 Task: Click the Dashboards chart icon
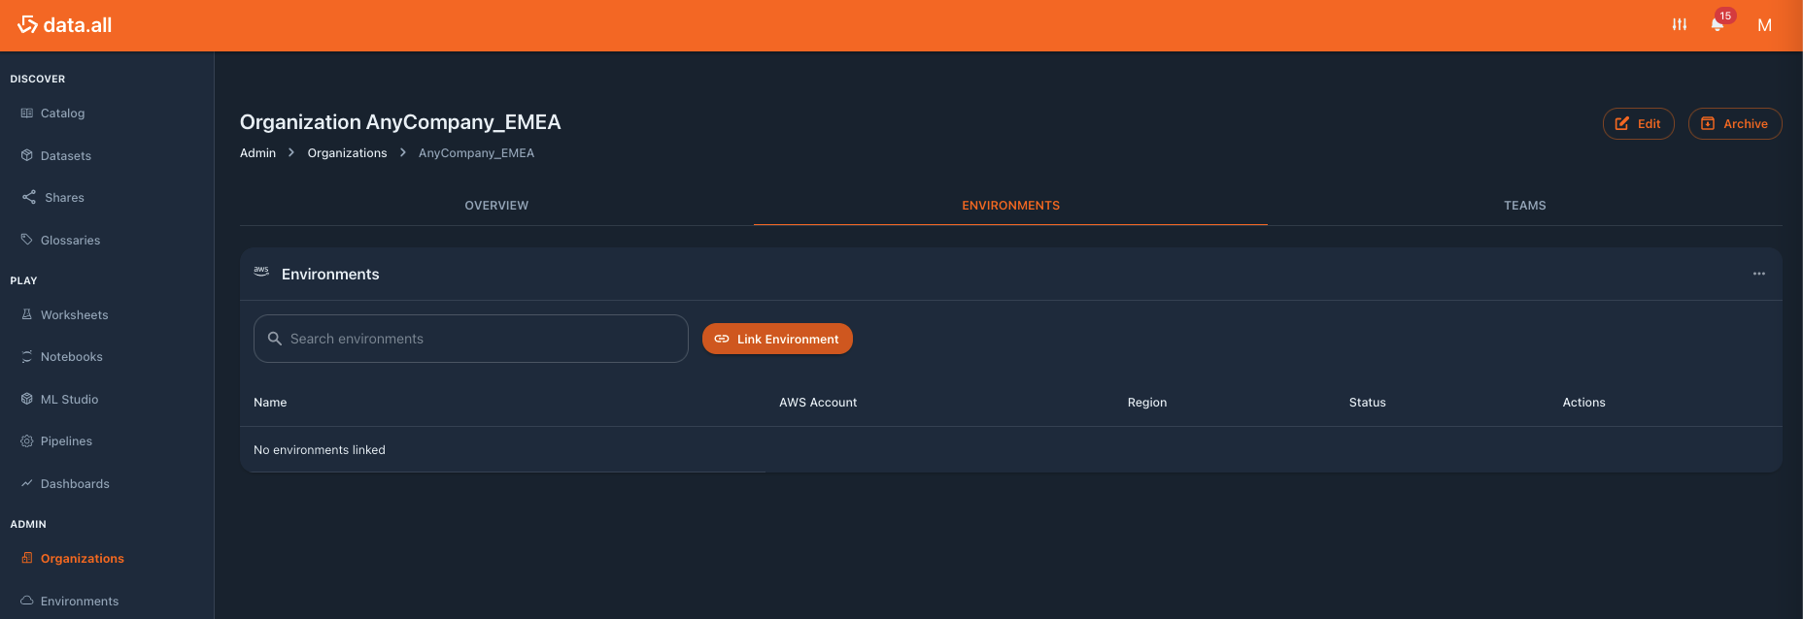point(27,483)
